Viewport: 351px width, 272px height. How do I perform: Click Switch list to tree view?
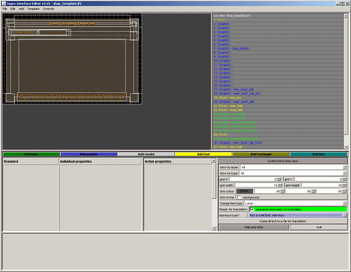point(283,161)
